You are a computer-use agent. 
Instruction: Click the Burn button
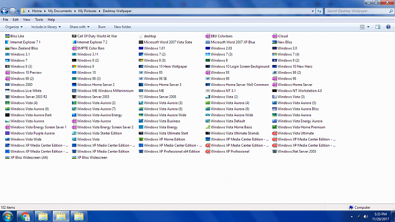[x=102, y=27]
